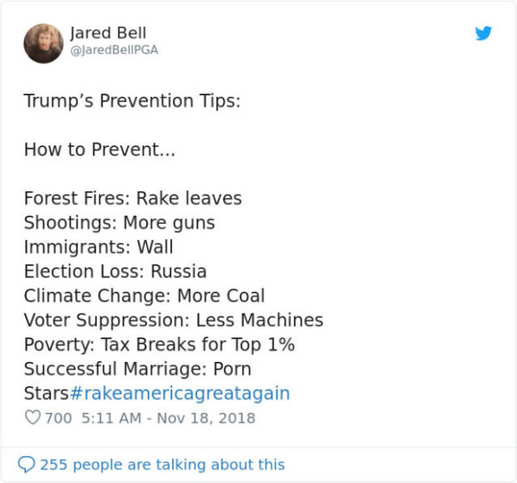Select the "Climate Change: More Coal" line
The width and height of the screenshot is (517, 483).
tap(144, 296)
